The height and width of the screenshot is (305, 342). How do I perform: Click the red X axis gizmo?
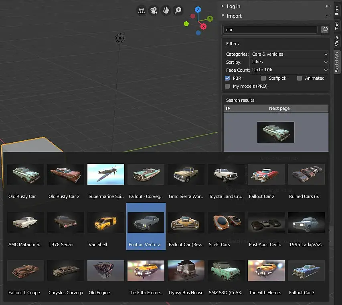(x=203, y=26)
